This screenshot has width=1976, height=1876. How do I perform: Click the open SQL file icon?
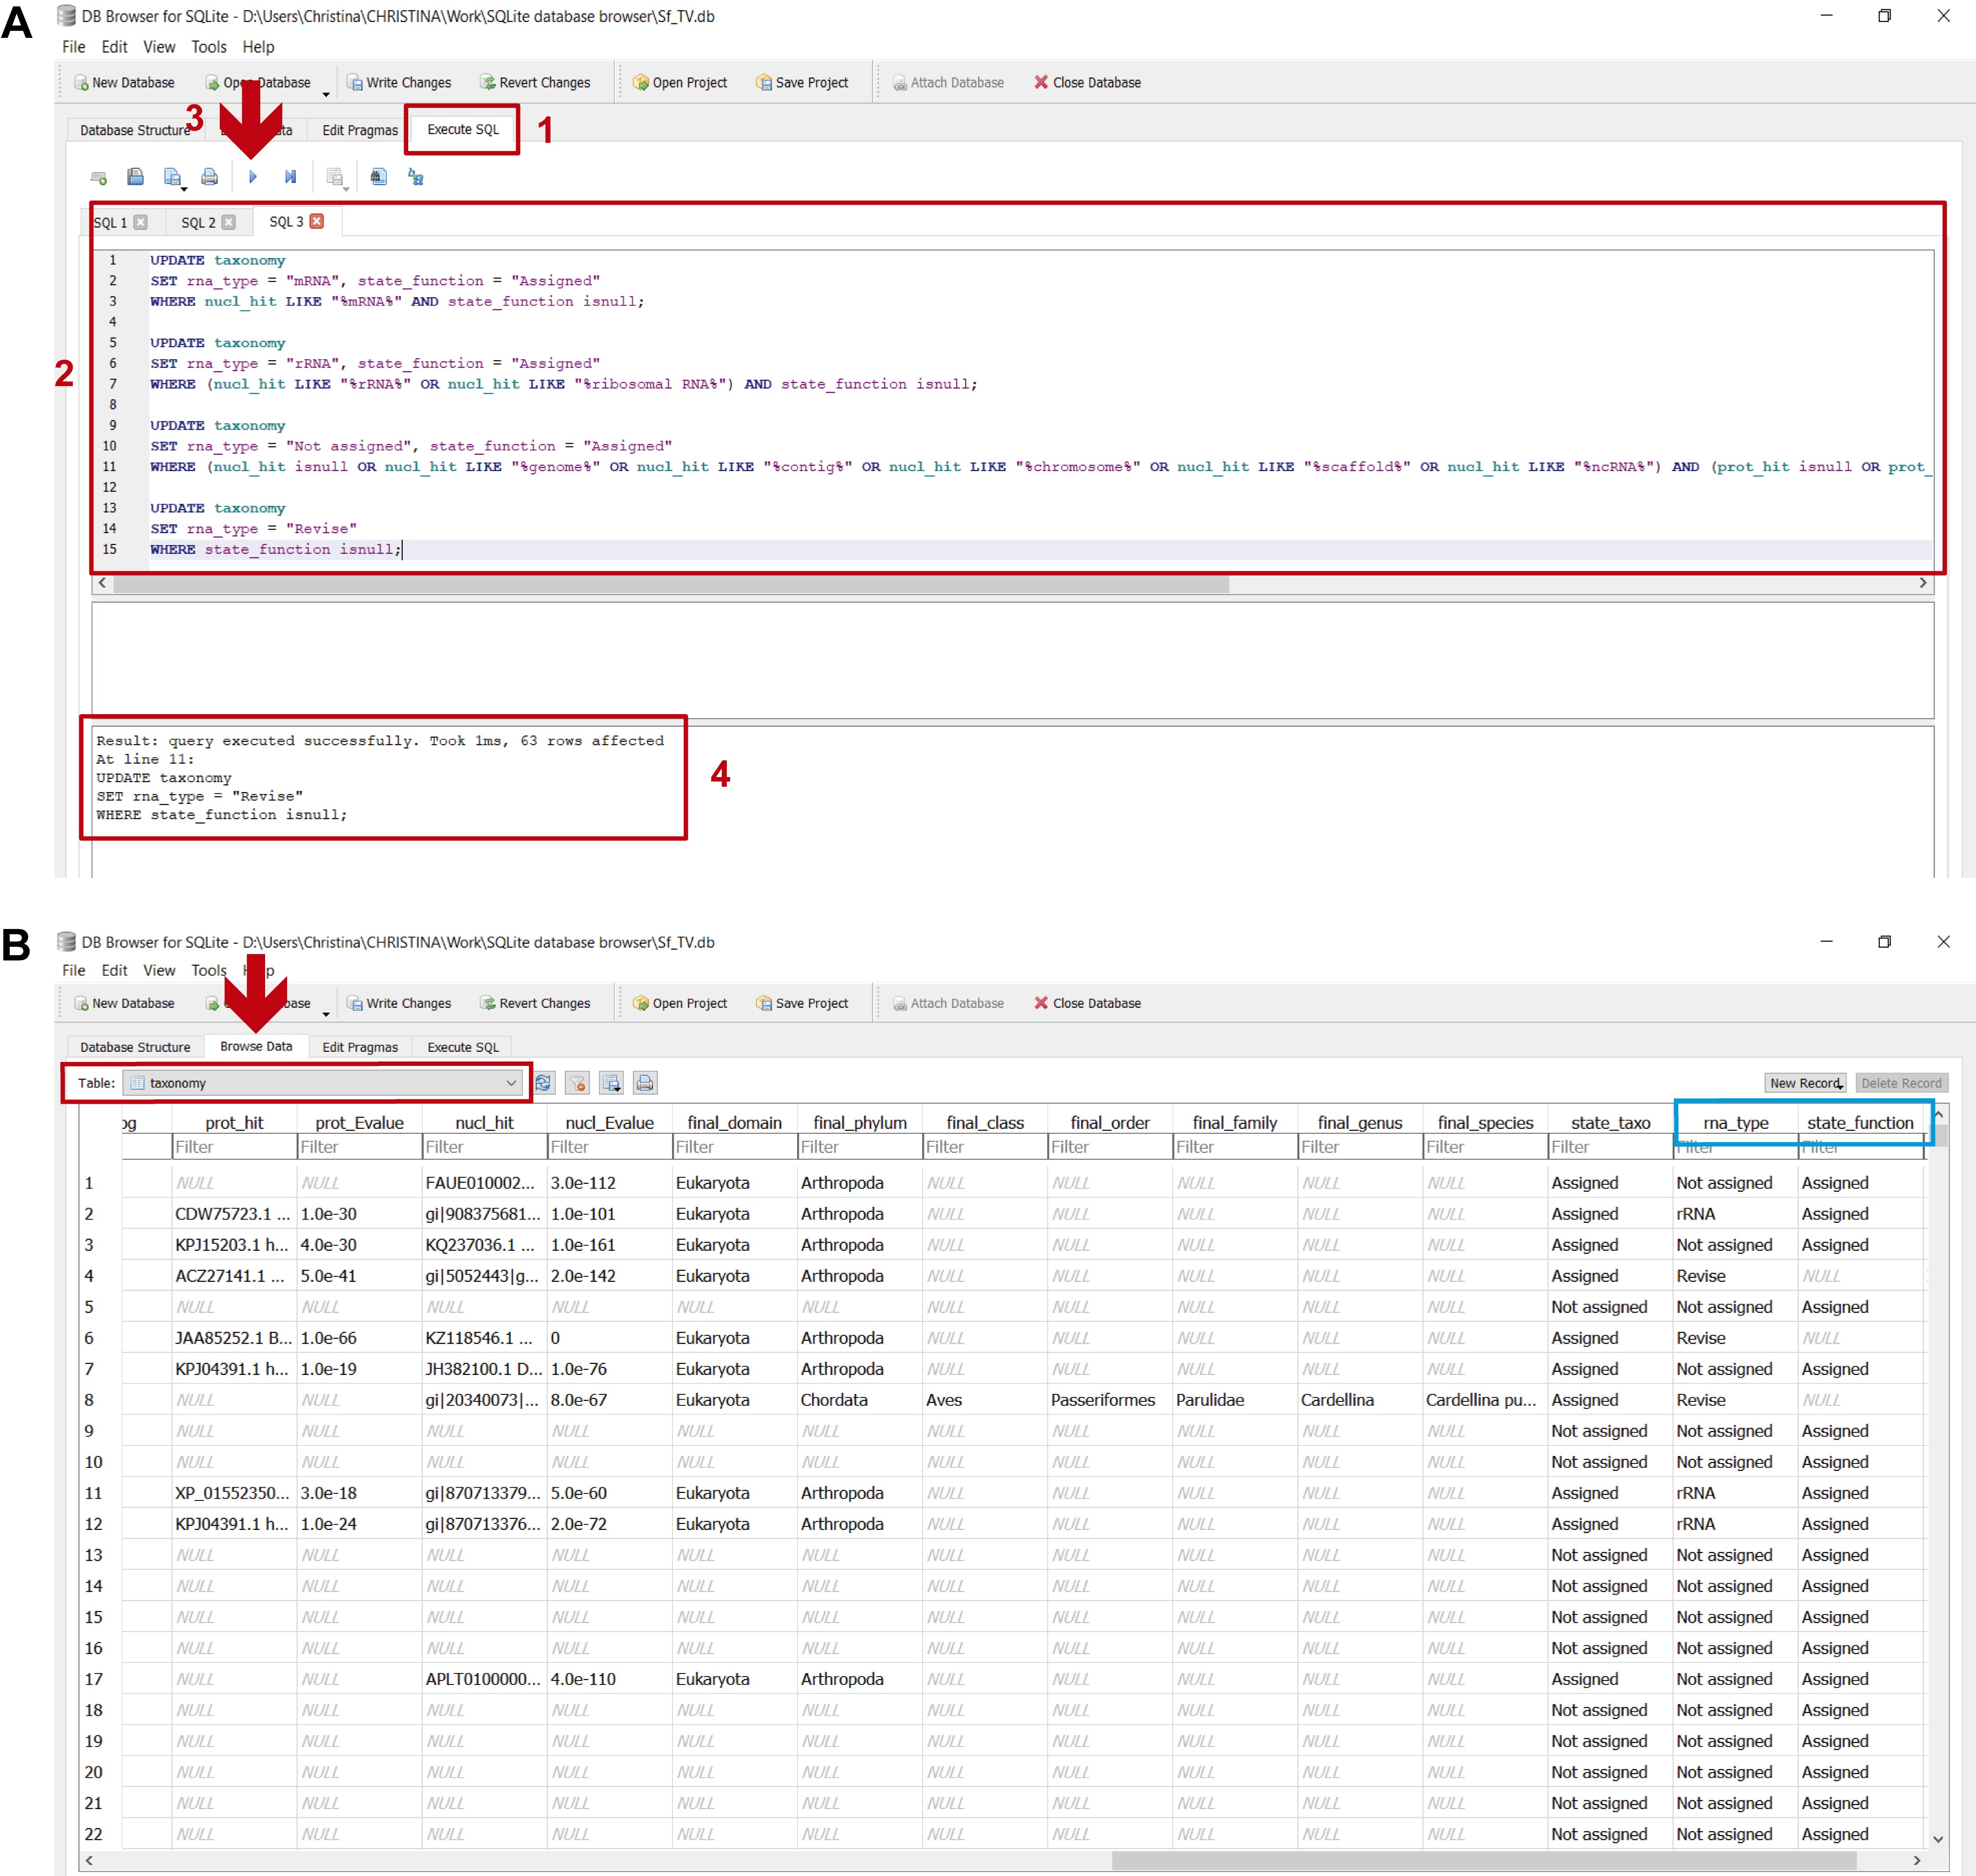(x=136, y=177)
